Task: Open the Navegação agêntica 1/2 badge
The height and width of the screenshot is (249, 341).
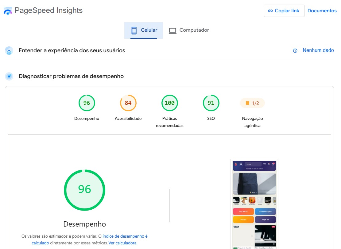Action: pyautogui.click(x=252, y=103)
